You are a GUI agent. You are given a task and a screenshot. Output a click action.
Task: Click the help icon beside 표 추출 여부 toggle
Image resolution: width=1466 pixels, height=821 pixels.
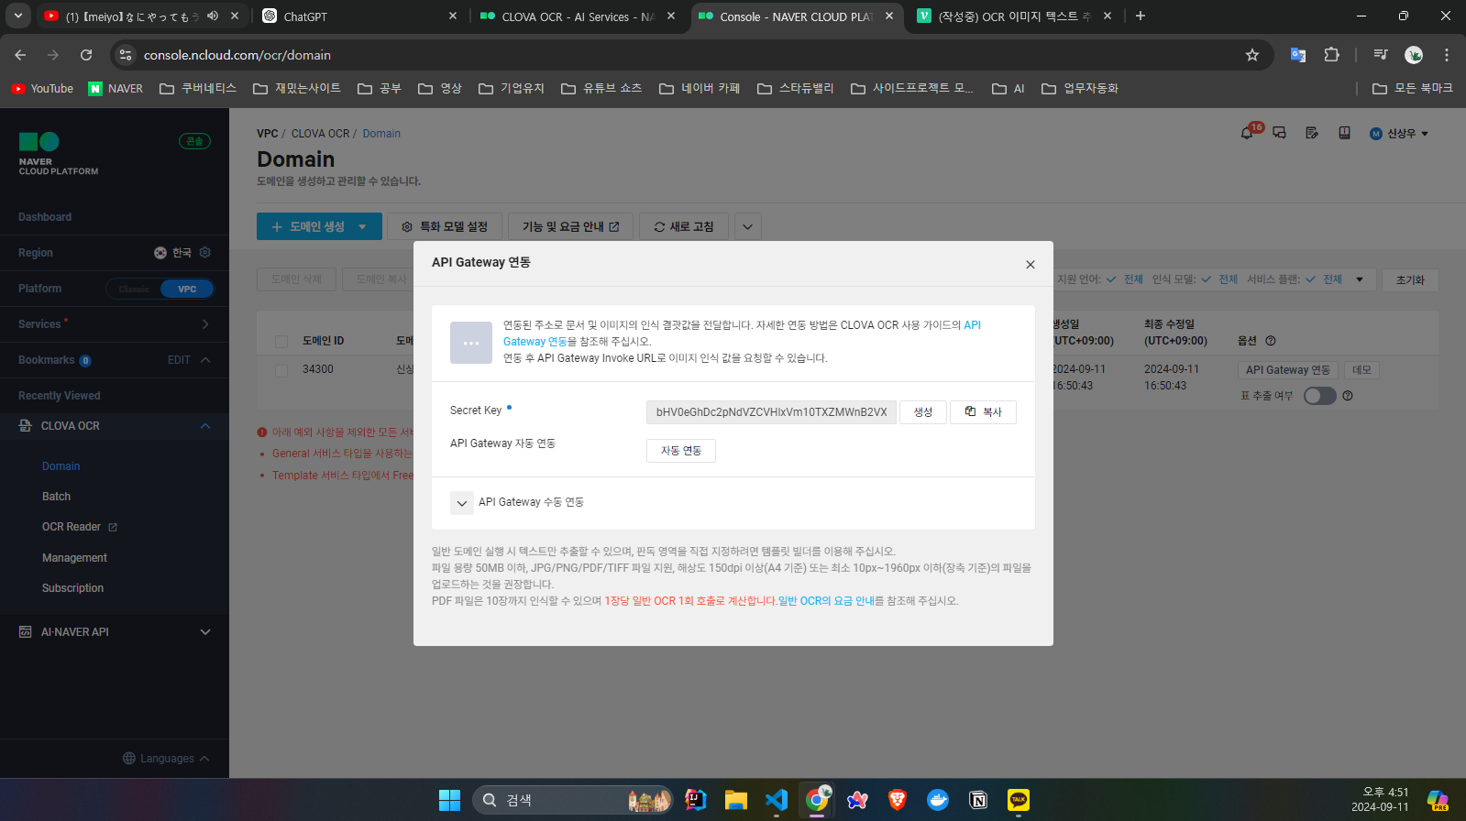click(1348, 396)
